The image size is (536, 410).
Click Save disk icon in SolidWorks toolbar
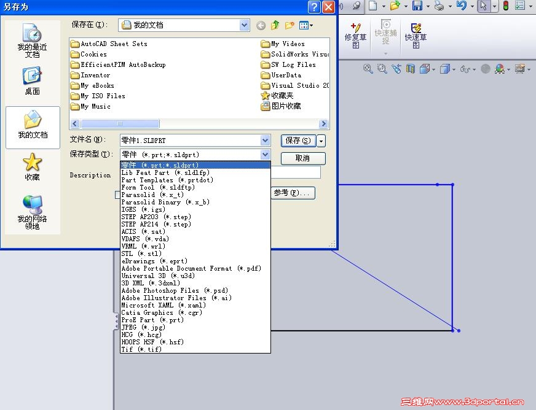click(x=417, y=6)
